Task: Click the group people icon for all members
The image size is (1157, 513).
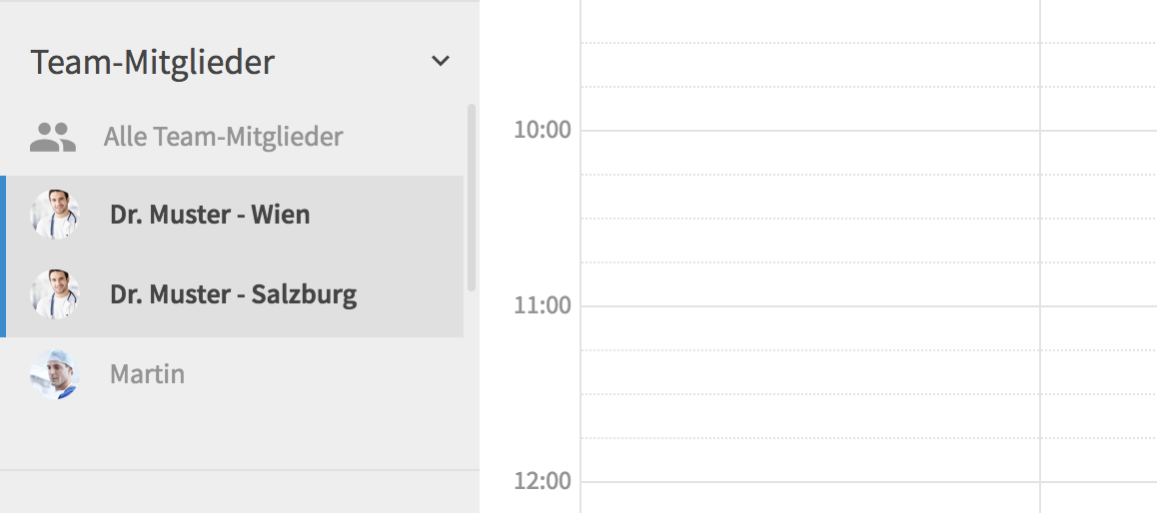Action: [52, 137]
